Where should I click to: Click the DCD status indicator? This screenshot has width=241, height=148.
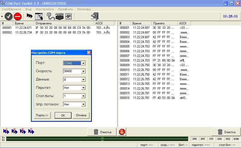pyautogui.click(x=228, y=139)
